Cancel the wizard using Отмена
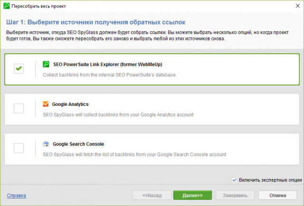The width and height of the screenshot is (304, 206). coord(277,195)
